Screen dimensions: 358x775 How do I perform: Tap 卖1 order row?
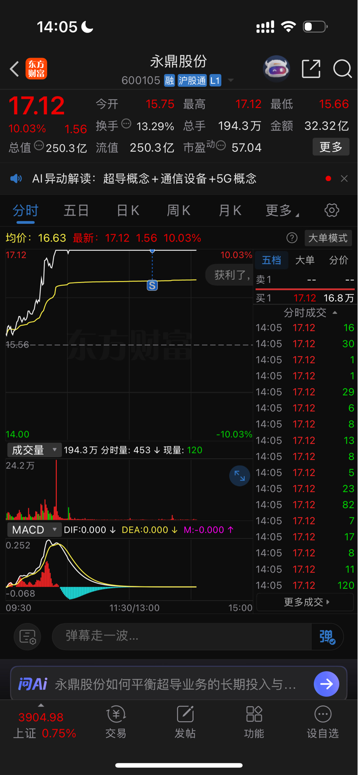tap(305, 280)
